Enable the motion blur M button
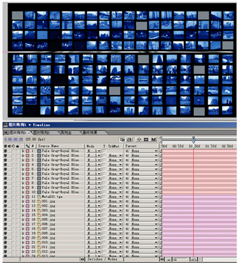This screenshot has width=238, height=263. click(153, 139)
